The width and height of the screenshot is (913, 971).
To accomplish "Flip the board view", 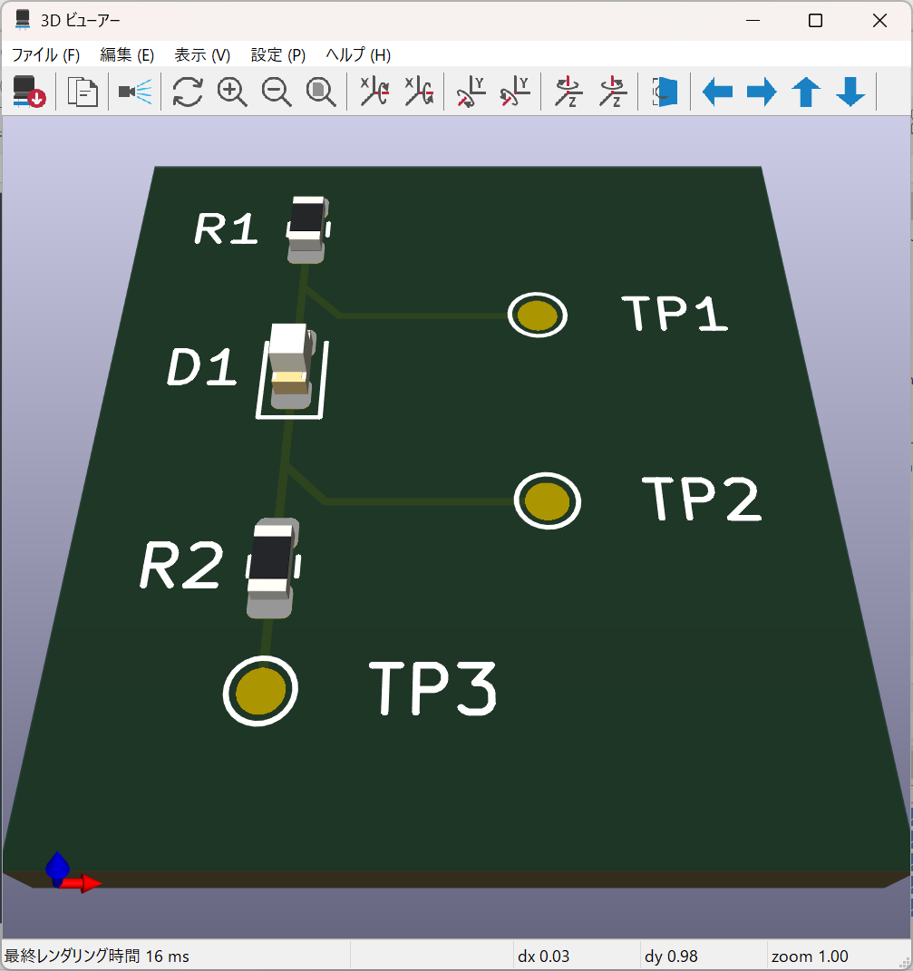I will tap(665, 92).
